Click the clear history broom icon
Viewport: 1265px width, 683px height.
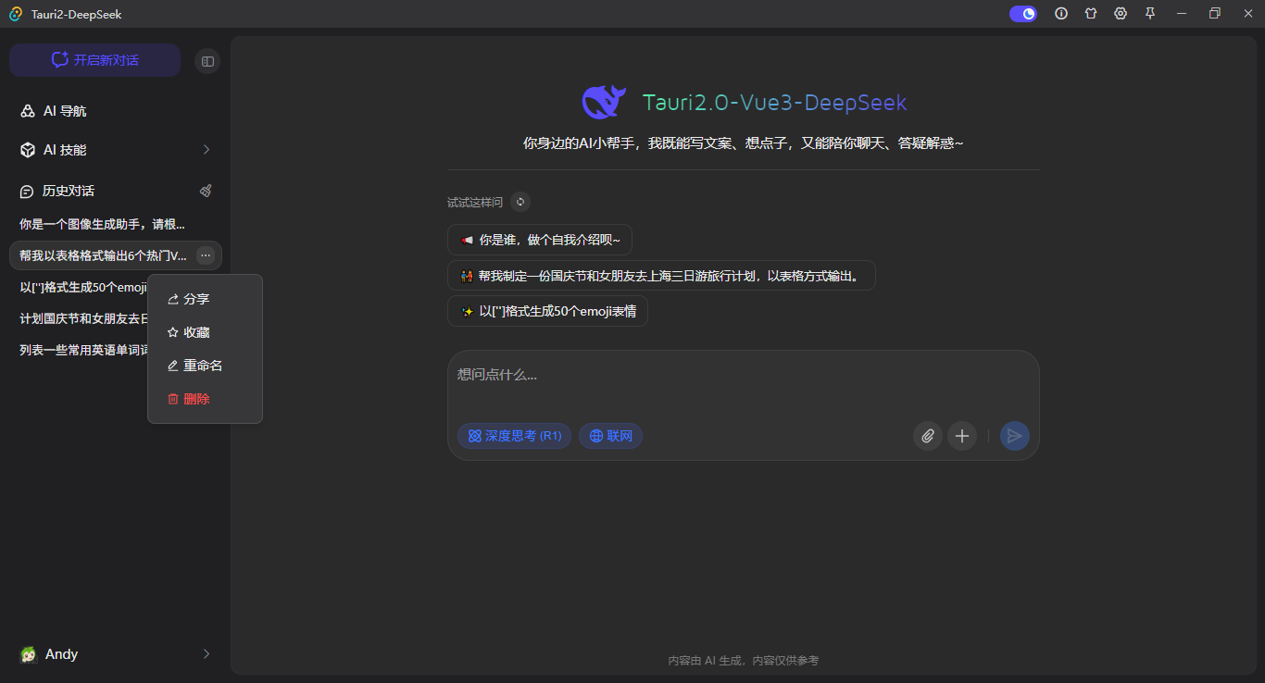click(x=206, y=191)
